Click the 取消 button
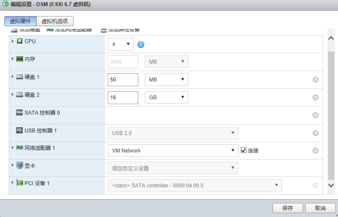This screenshot has width=338, height=217. [x=320, y=208]
